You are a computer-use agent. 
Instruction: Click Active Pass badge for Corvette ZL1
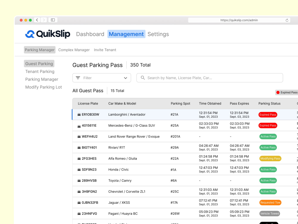pos(268,192)
